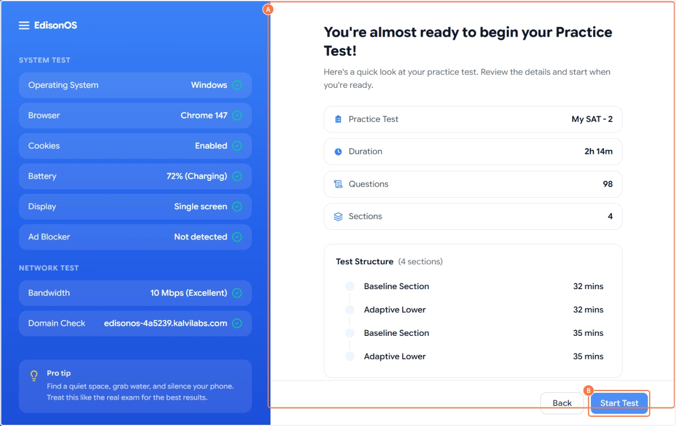Image resolution: width=676 pixels, height=426 pixels.
Task: Open the EdisonOS hamburger menu
Action: tap(24, 25)
